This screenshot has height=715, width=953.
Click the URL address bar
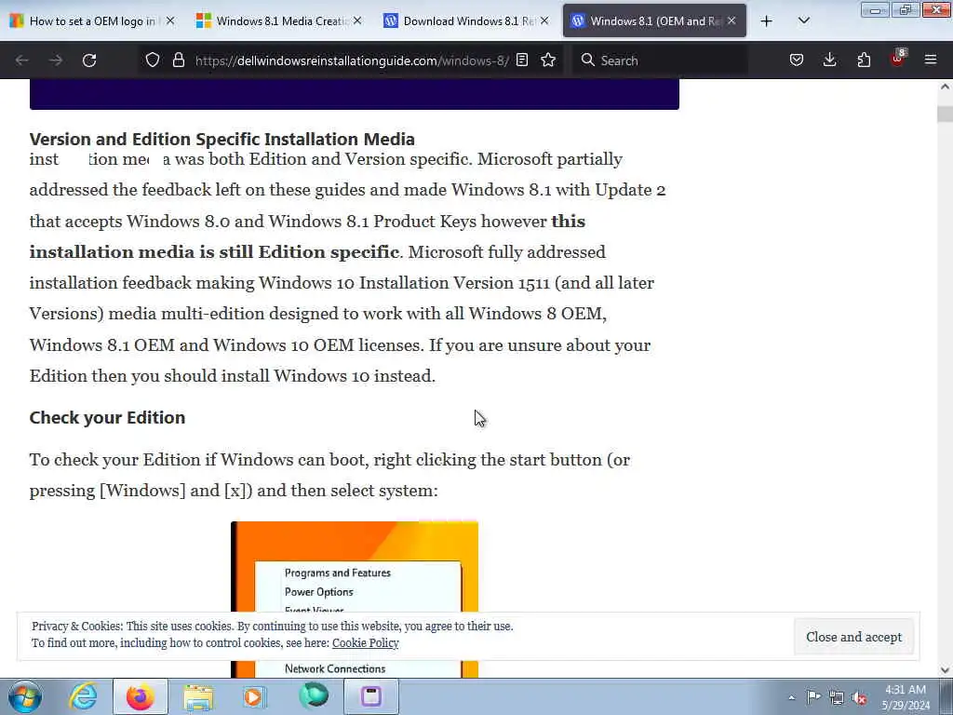(351, 61)
